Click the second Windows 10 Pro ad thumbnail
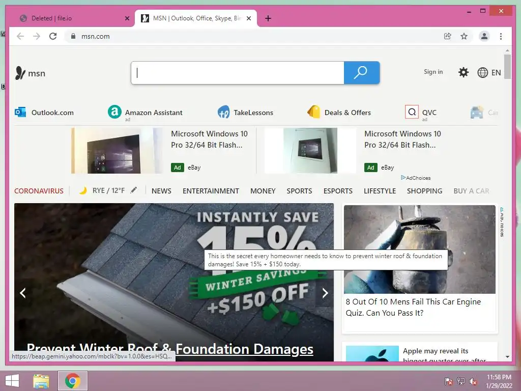Image resolution: width=521 pixels, height=391 pixels. point(310,151)
